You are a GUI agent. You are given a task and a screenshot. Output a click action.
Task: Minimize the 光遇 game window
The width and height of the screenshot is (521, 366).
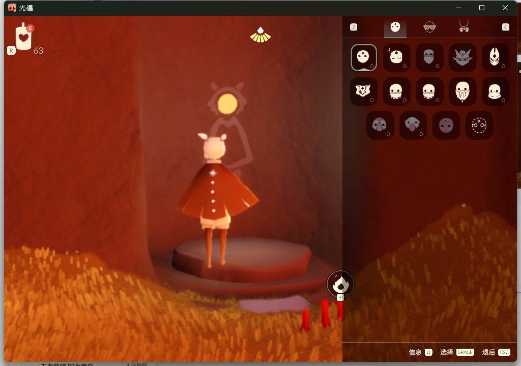tap(459, 8)
